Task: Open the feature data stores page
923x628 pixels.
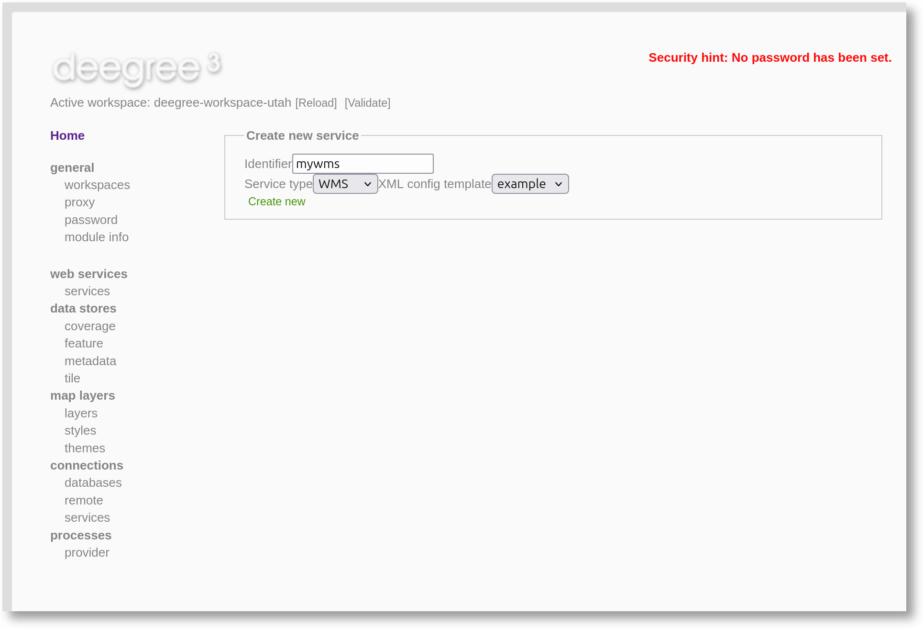Action: 84,343
